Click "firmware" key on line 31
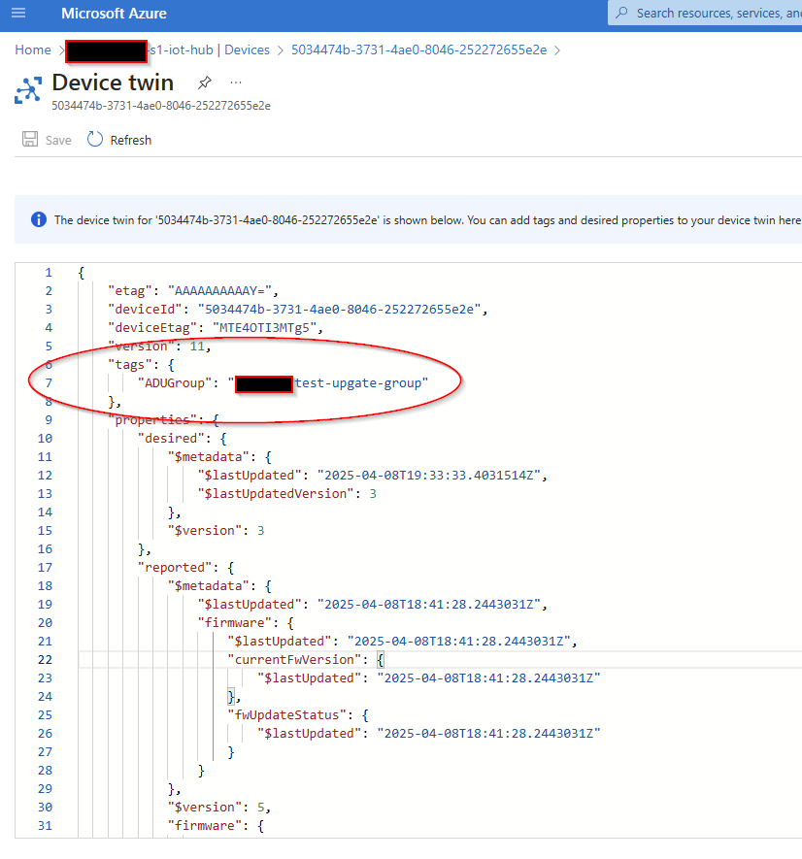The image size is (802, 859). coord(205,826)
